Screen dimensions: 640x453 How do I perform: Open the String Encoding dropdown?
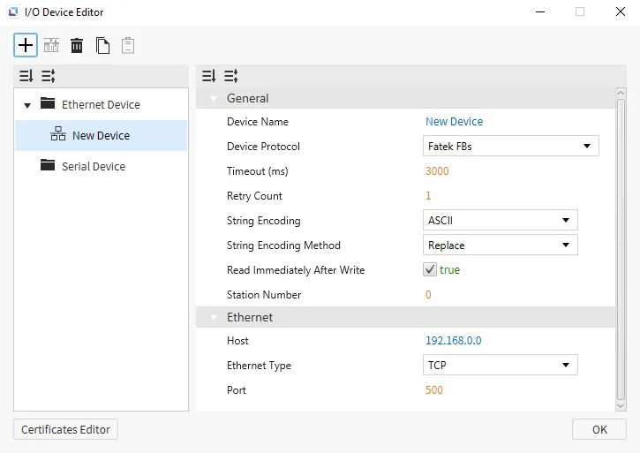(x=500, y=221)
